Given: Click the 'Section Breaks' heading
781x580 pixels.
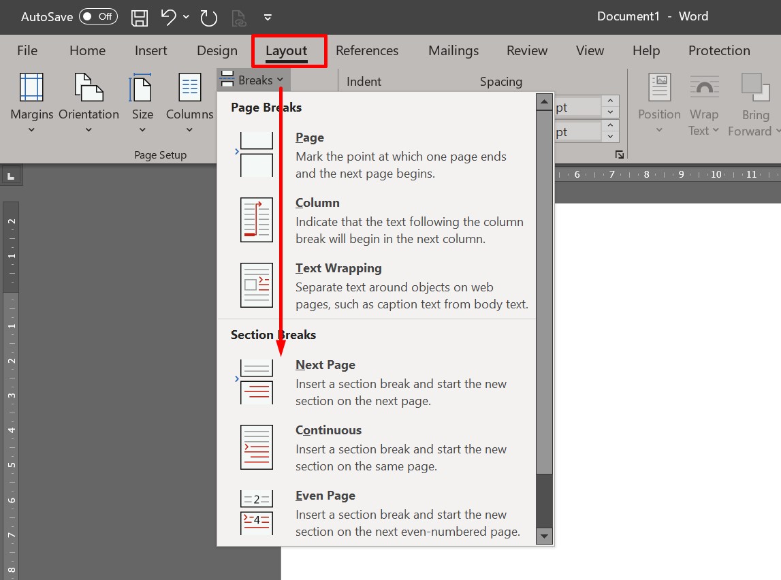Looking at the screenshot, I should (x=273, y=334).
